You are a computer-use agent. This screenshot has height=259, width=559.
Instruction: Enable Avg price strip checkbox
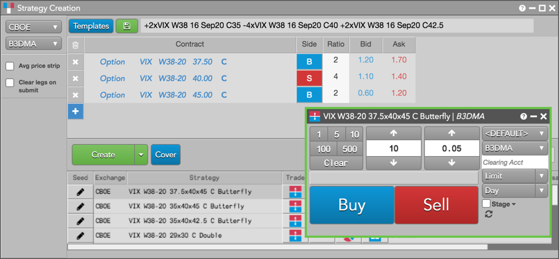click(11, 66)
